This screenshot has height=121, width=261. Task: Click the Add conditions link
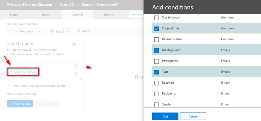[x=23, y=72]
